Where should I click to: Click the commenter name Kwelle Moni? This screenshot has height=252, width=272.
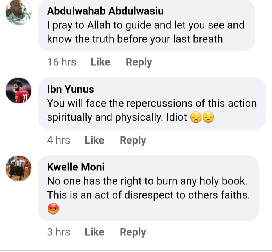tap(76, 167)
